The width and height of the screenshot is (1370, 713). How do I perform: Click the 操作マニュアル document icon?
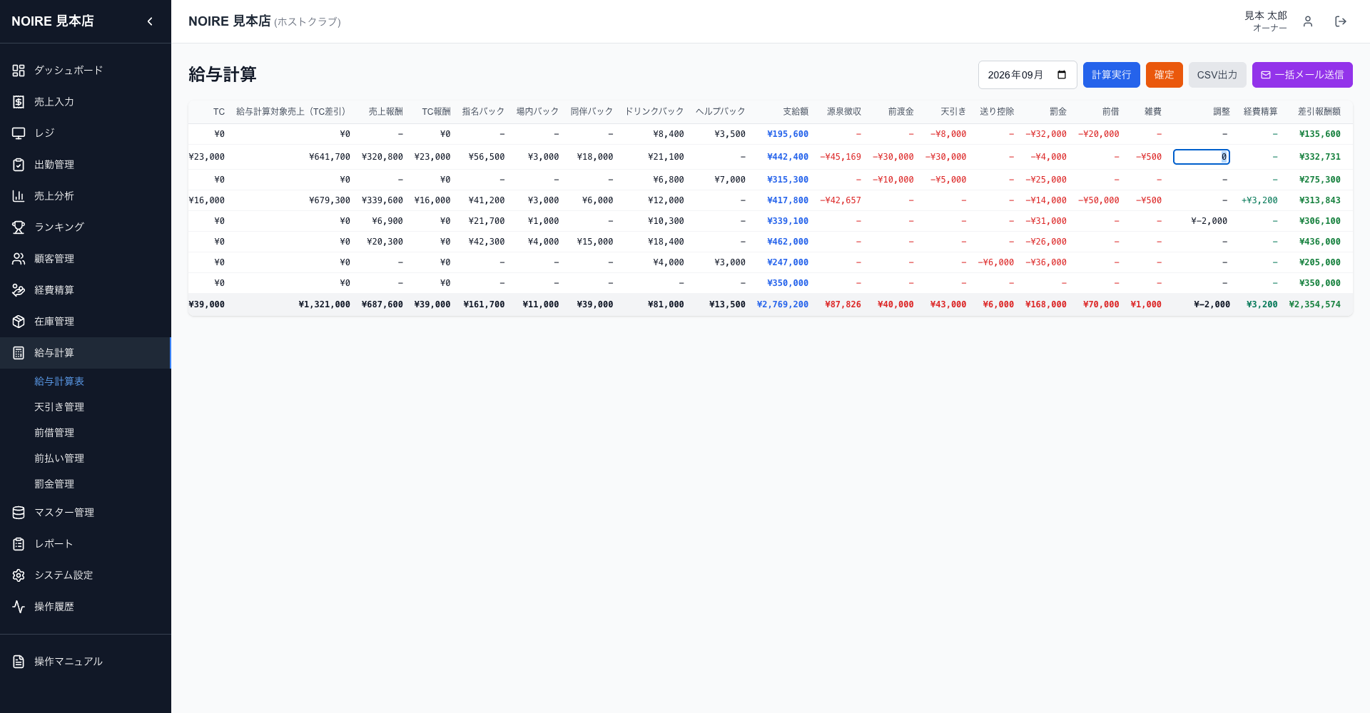pyautogui.click(x=19, y=662)
